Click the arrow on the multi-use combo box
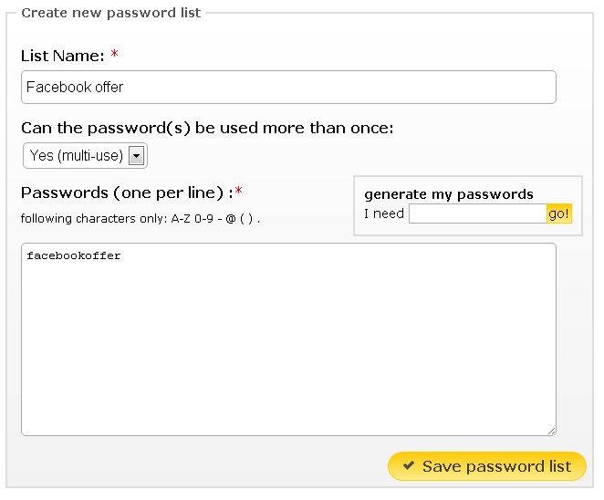 pyautogui.click(x=136, y=156)
